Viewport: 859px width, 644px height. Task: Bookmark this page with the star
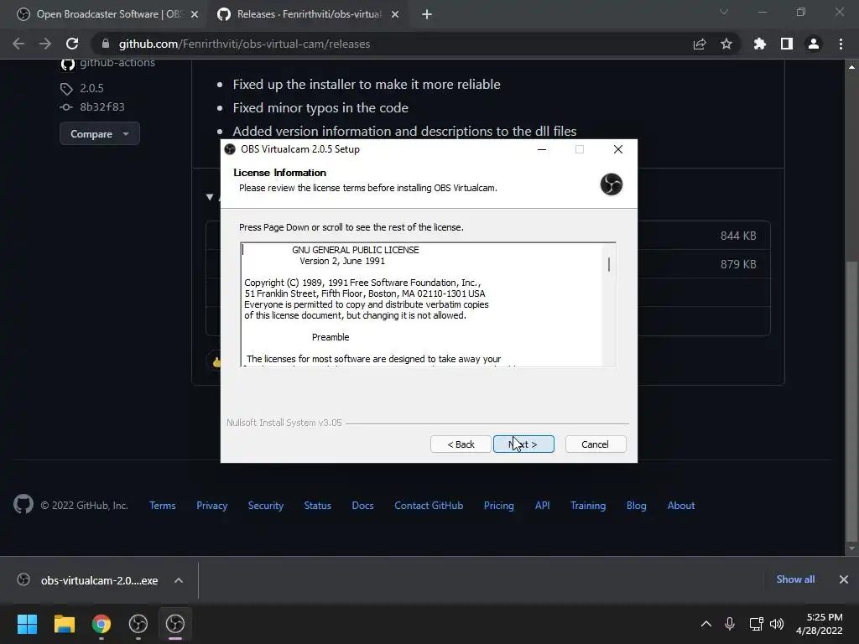(x=726, y=44)
